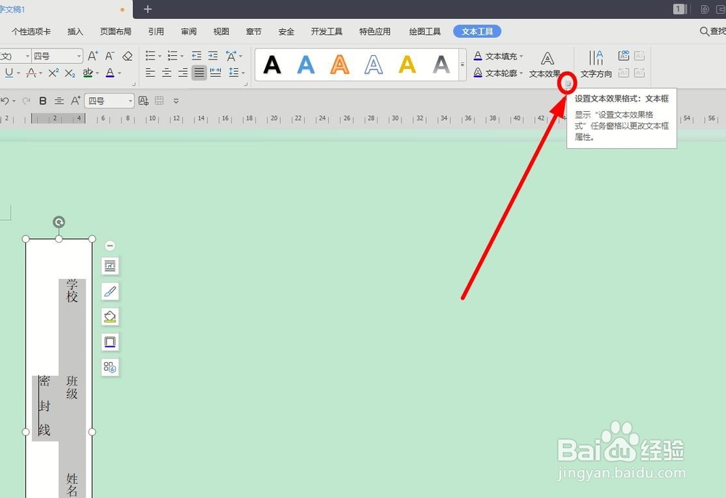Switch to the 视图 tab
The width and height of the screenshot is (726, 498).
tap(221, 31)
